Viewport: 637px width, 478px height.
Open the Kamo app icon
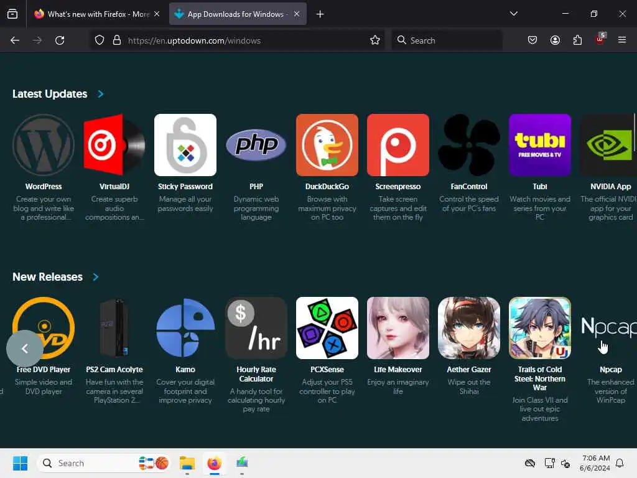[185, 328]
